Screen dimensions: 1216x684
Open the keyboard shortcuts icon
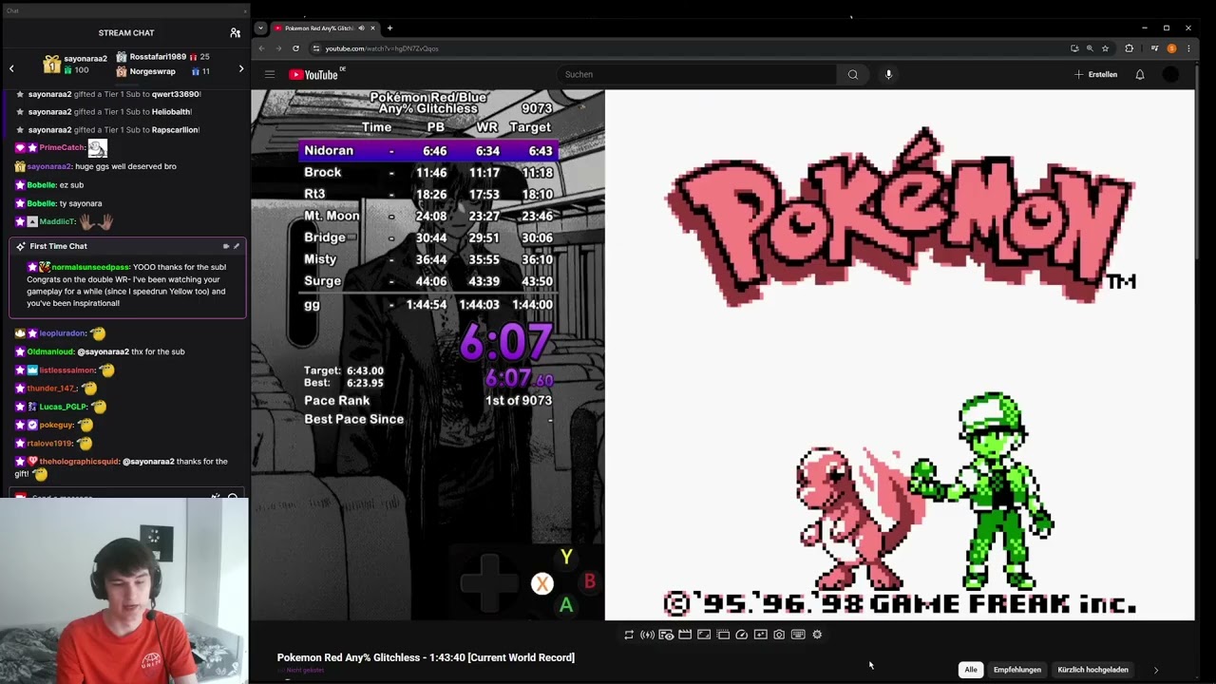pyautogui.click(x=798, y=635)
